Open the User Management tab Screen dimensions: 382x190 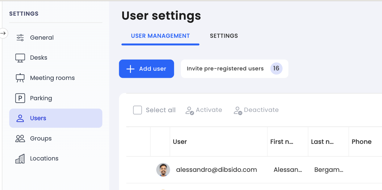click(160, 36)
